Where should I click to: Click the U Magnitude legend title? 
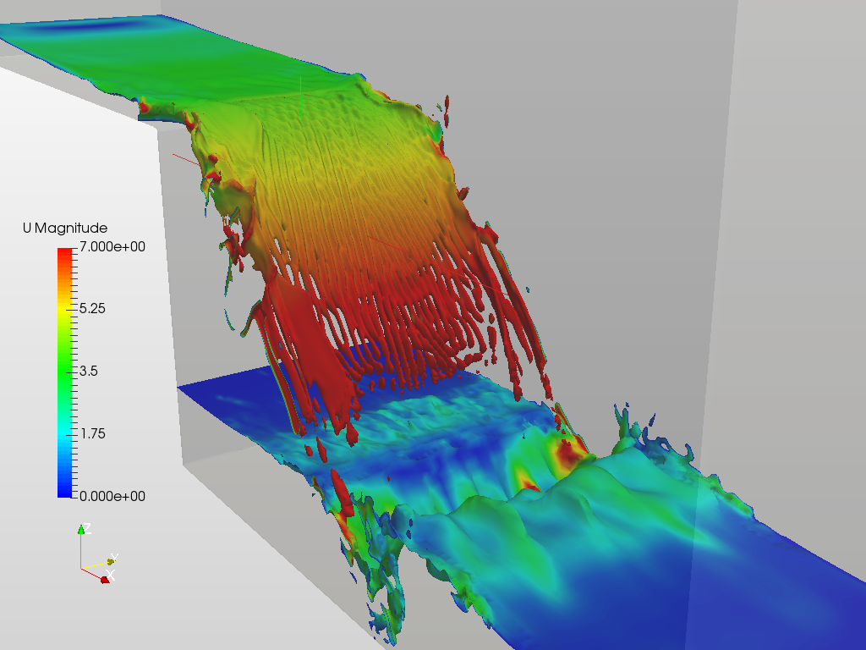[x=65, y=227]
